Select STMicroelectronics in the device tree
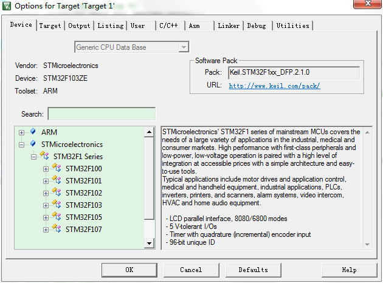Image resolution: width=383 pixels, height=283 pixels. click(x=72, y=144)
